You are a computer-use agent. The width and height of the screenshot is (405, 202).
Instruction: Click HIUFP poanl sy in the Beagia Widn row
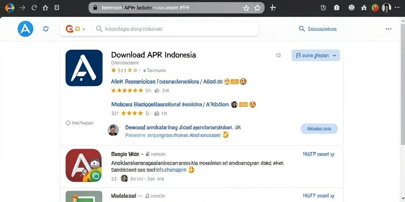click(x=318, y=154)
